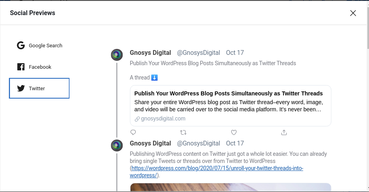The width and height of the screenshot is (369, 192).
Task: Click the first tweet's Gnosys Digital avatar
Action: [117, 55]
